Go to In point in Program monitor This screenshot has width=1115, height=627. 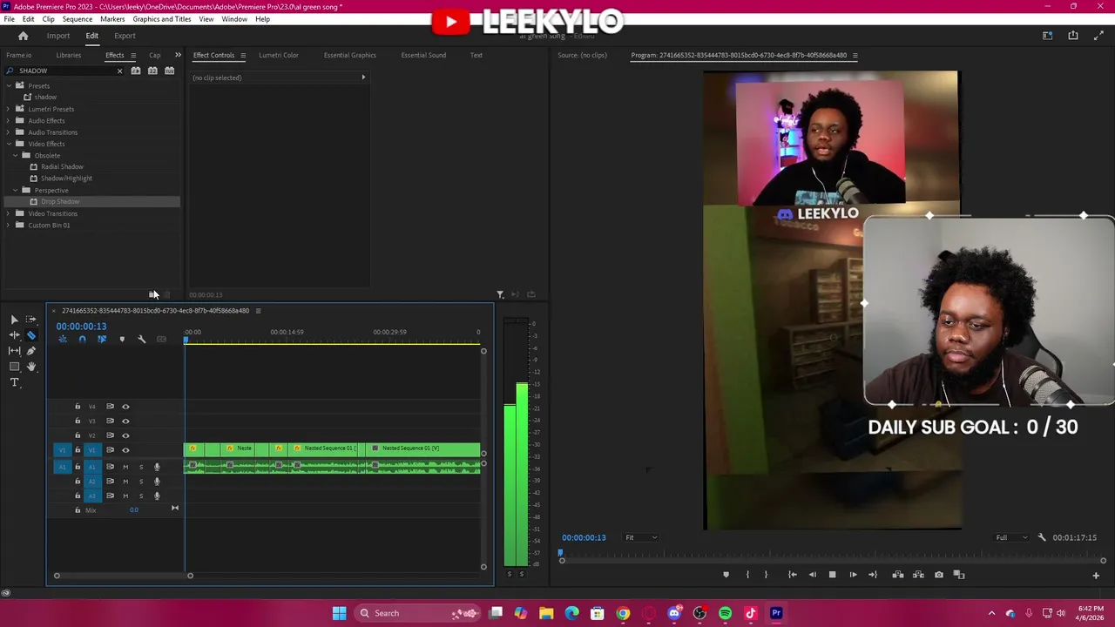[792, 575]
